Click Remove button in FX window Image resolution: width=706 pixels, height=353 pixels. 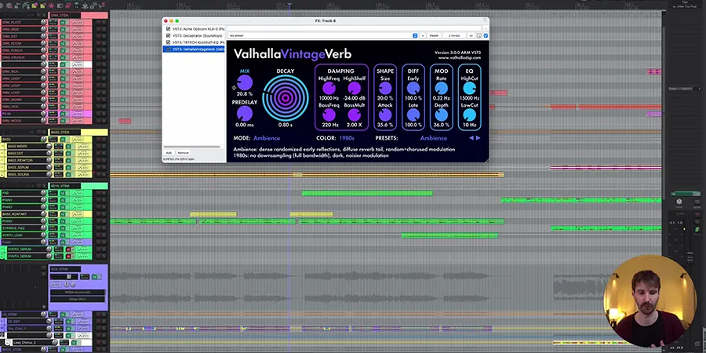(183, 153)
